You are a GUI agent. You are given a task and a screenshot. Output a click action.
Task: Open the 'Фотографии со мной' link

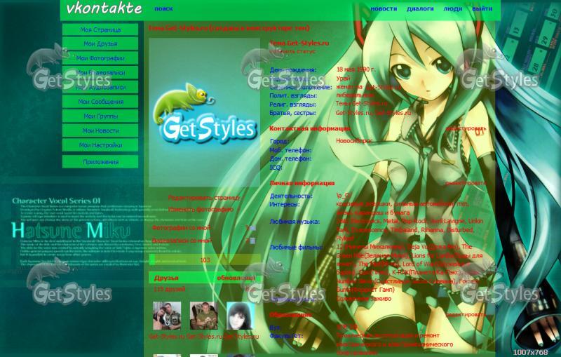click(182, 228)
